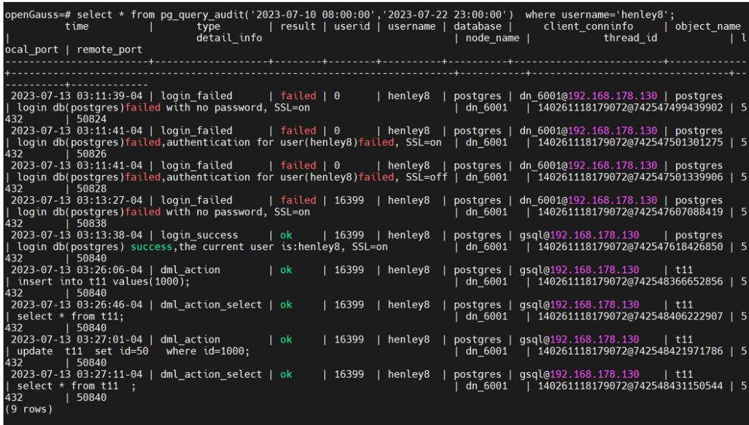Select the 'remote_port' column header
Image resolution: width=749 pixels, height=425 pixels.
coord(110,49)
